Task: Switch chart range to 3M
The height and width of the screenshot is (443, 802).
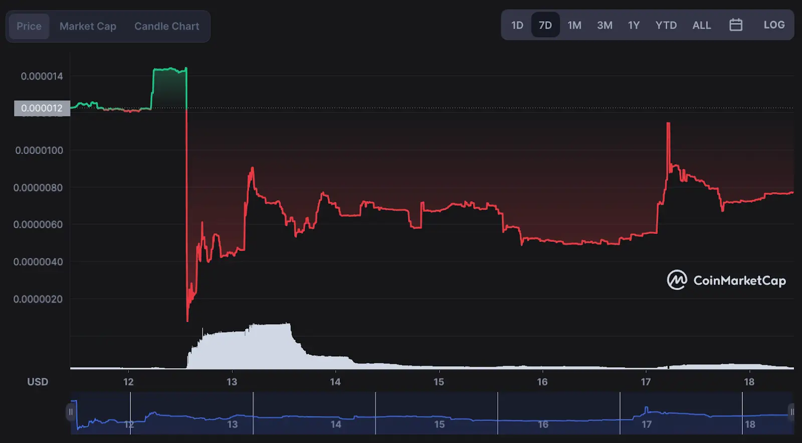Action: click(x=605, y=25)
